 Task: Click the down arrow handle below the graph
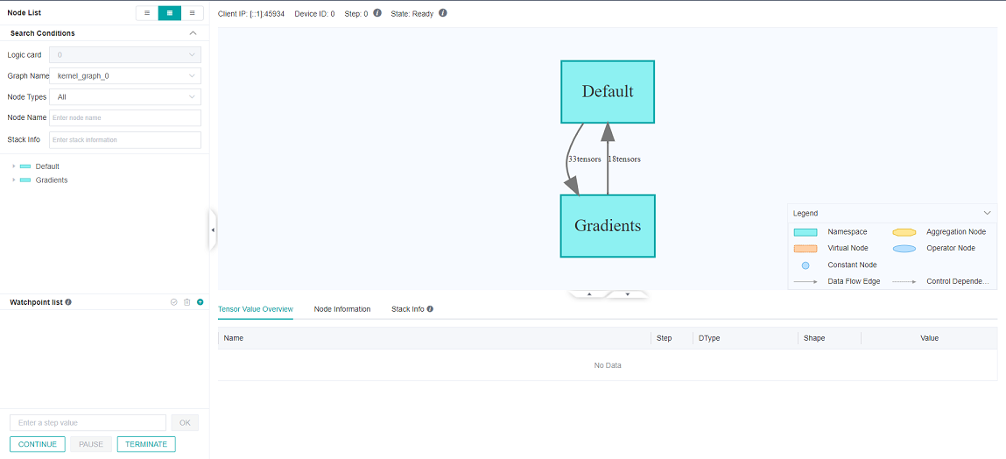pyautogui.click(x=628, y=294)
